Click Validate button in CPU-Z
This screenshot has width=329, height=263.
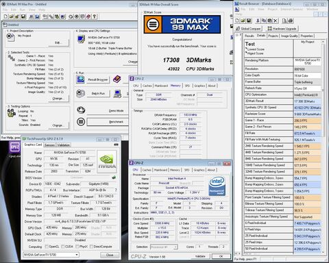click(200, 256)
